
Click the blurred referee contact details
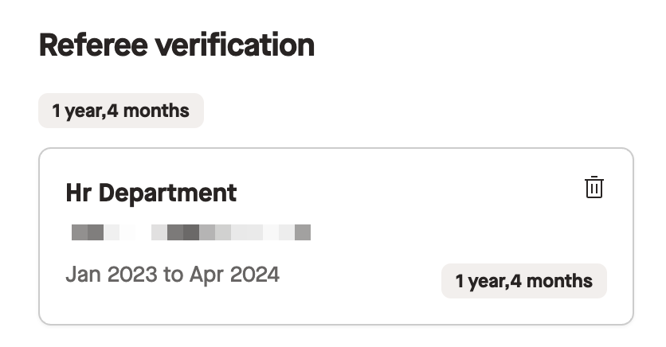tap(191, 232)
